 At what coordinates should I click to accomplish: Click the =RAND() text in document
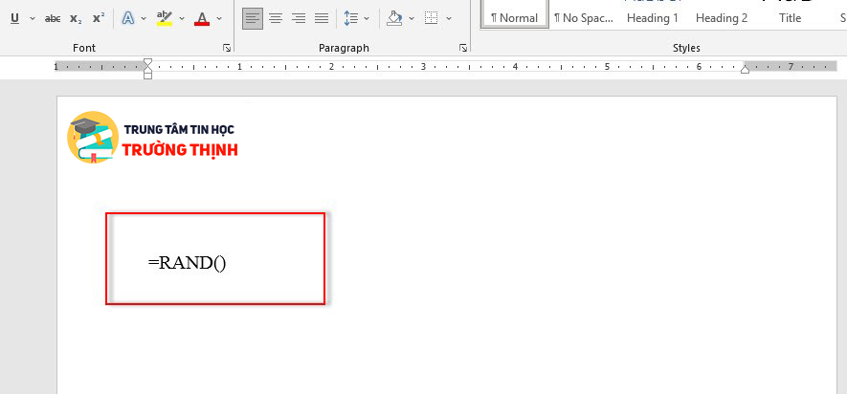pyautogui.click(x=187, y=263)
